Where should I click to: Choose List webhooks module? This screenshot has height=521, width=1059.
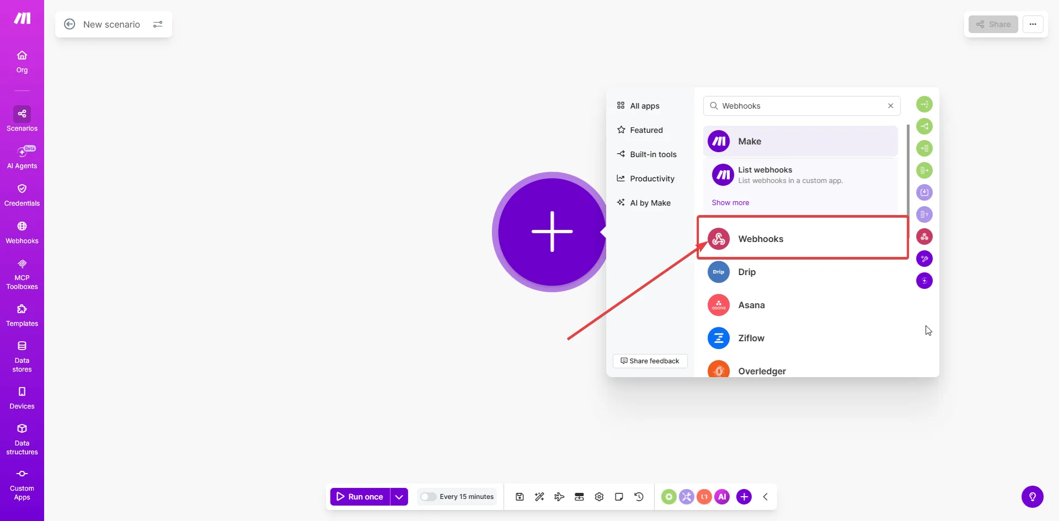pos(800,175)
